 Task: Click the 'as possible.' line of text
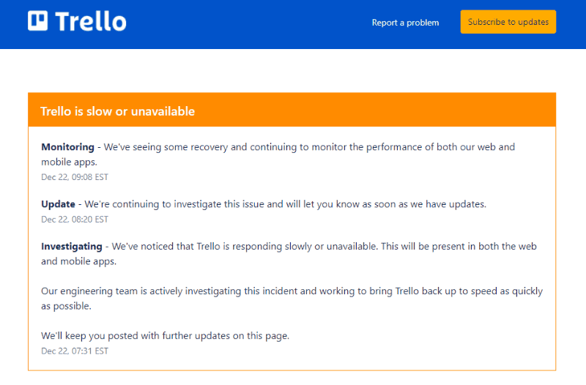coord(66,306)
